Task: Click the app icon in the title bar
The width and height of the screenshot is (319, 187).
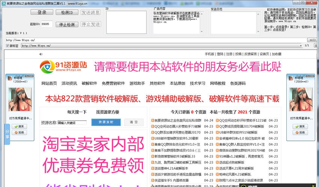Action: (3, 3)
